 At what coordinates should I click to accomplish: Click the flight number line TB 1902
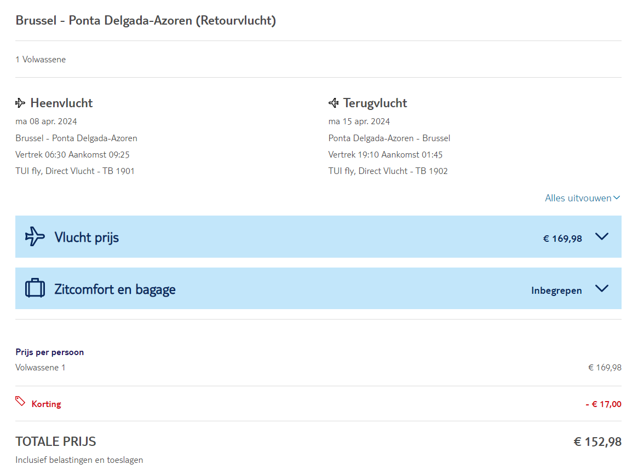388,171
